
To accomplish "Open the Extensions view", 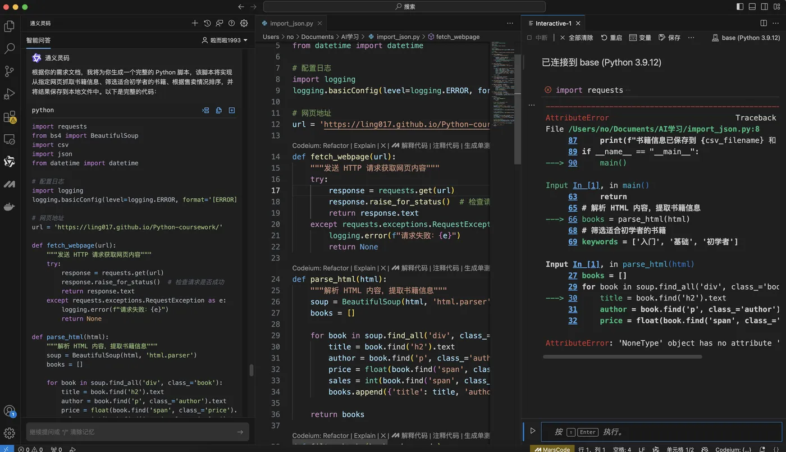I will [9, 117].
